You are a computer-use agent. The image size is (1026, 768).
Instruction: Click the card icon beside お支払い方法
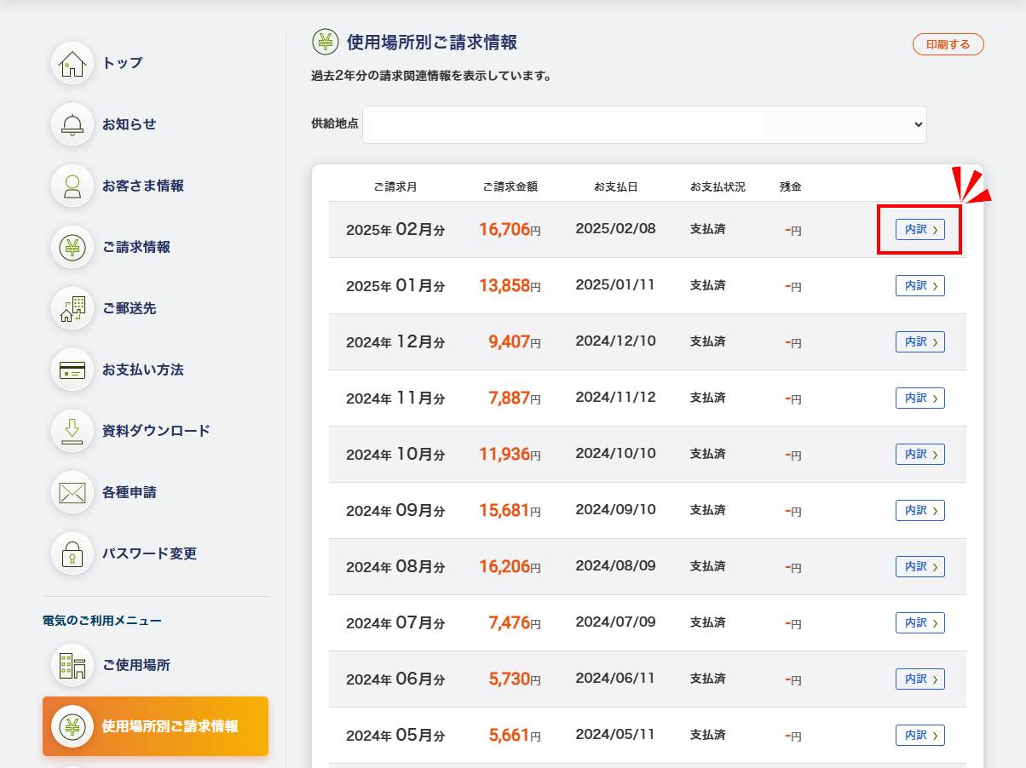point(72,370)
